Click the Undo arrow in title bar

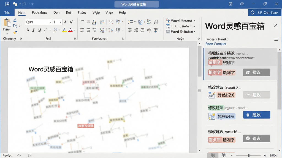[x=15, y=4]
